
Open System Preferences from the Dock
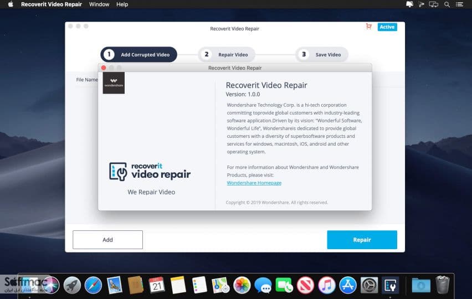tap(369, 285)
